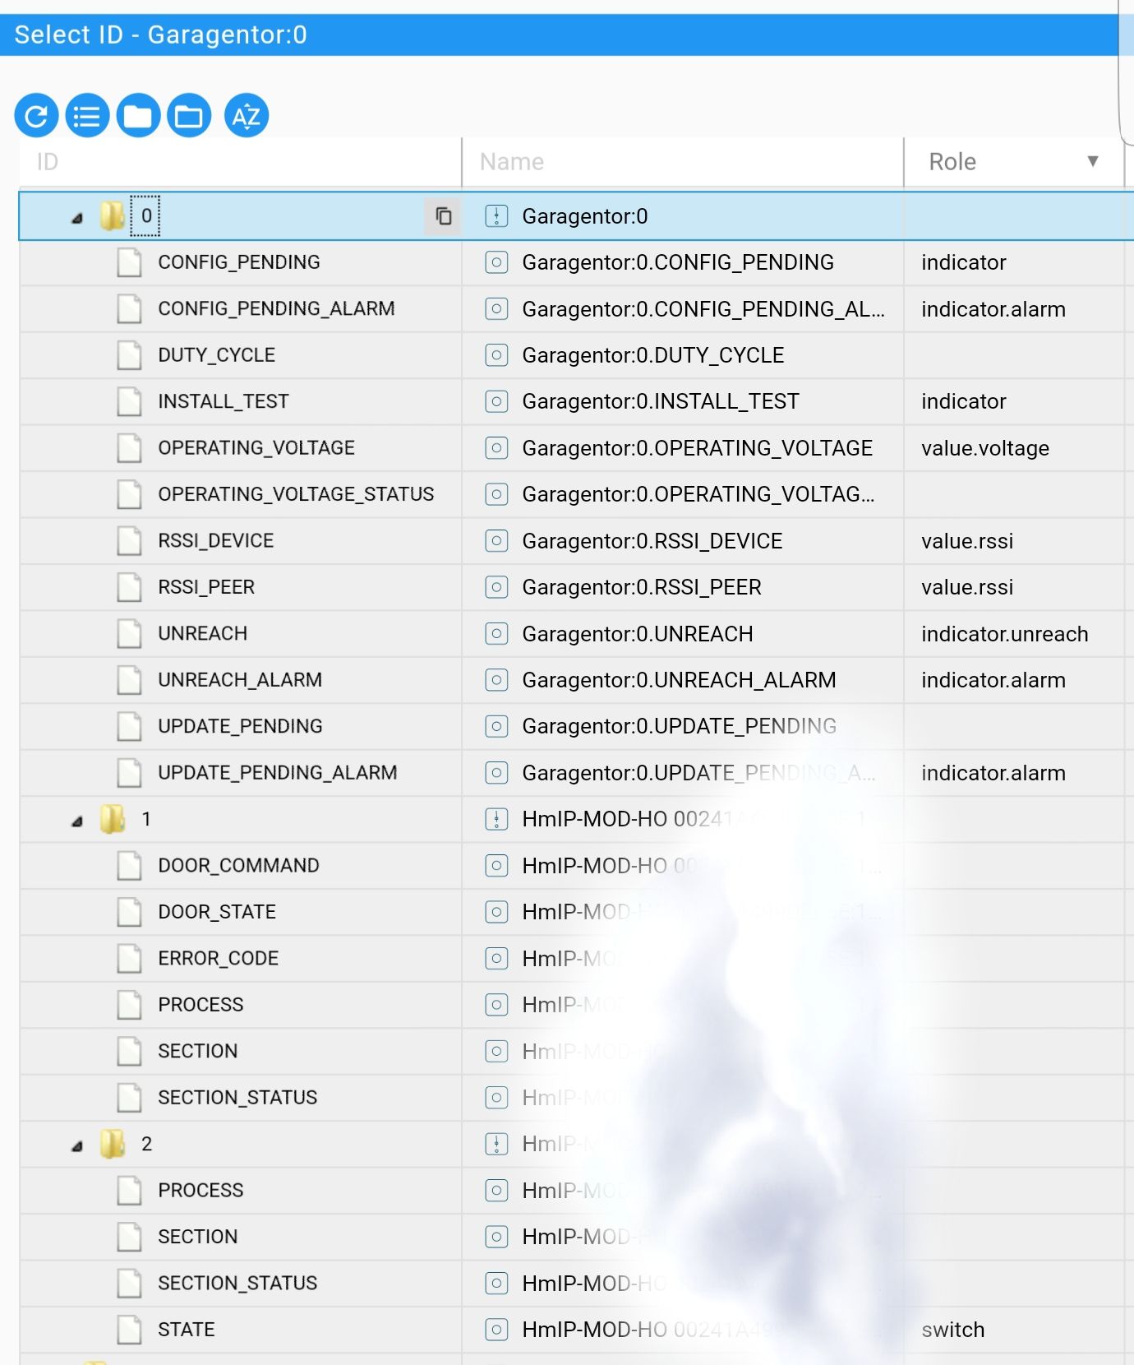This screenshot has width=1134, height=1365.
Task: Select the RSSI_DEVICE tree item
Action: click(215, 541)
